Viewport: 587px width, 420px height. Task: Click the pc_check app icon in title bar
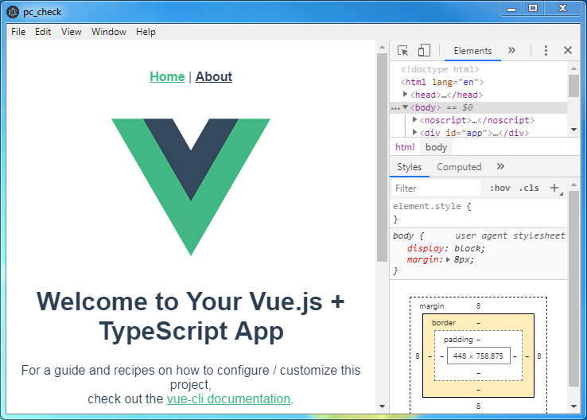(x=14, y=12)
